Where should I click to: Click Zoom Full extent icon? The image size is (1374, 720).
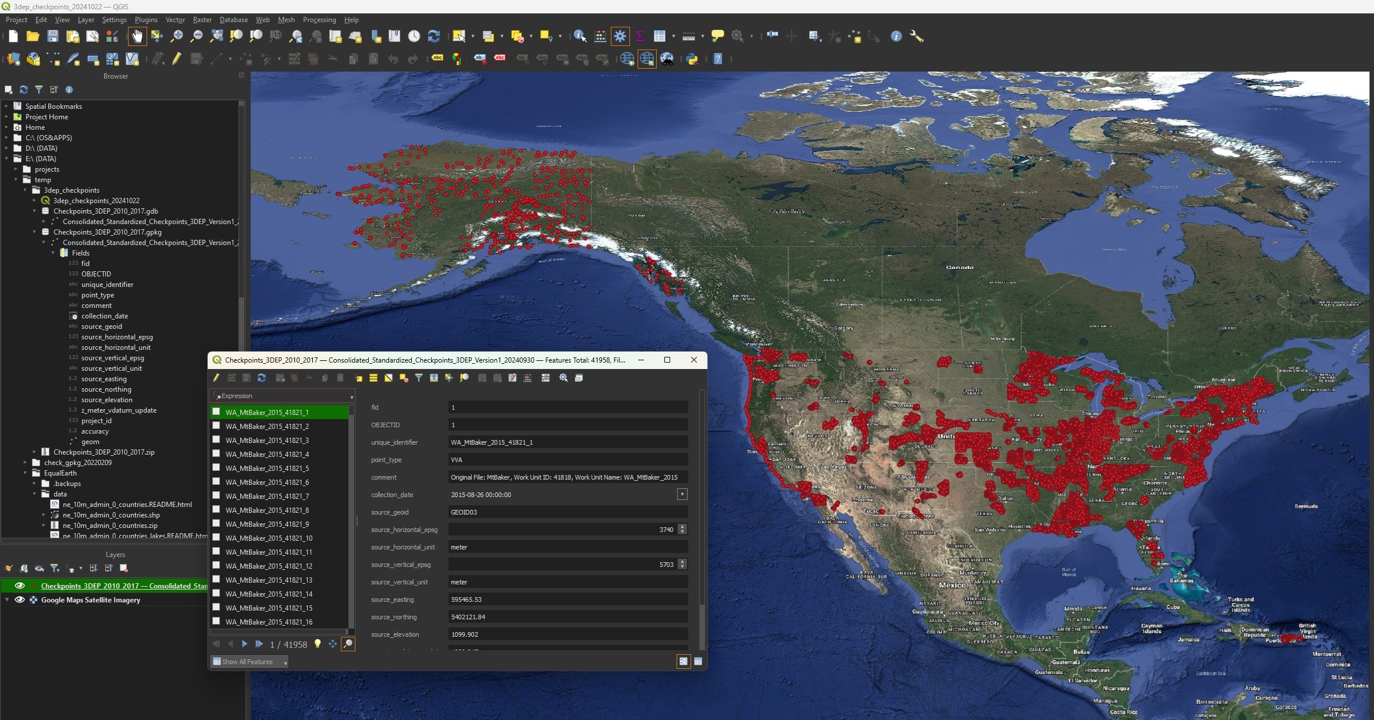pos(216,36)
